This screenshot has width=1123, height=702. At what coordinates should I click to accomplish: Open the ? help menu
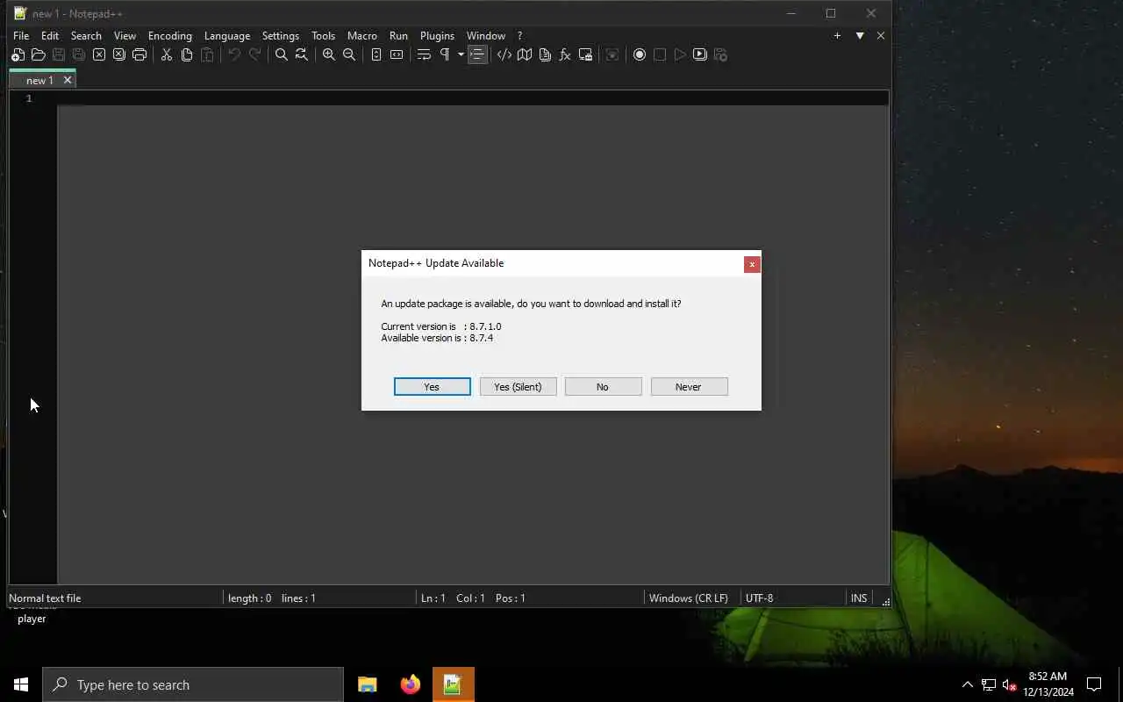(x=519, y=36)
